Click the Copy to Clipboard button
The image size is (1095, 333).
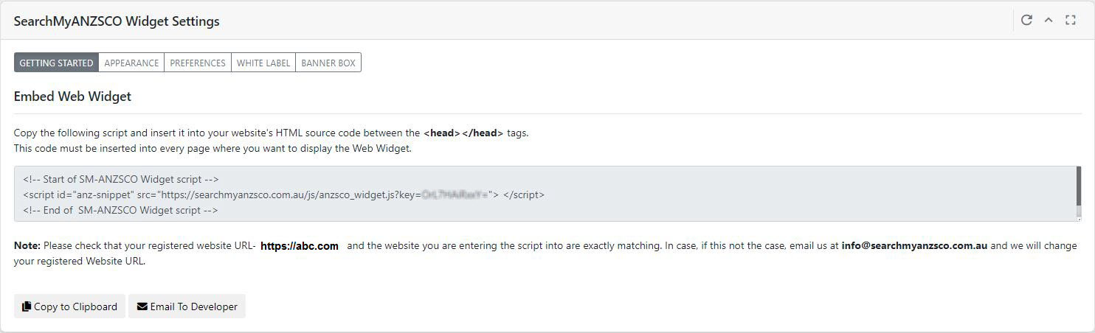pyautogui.click(x=69, y=306)
